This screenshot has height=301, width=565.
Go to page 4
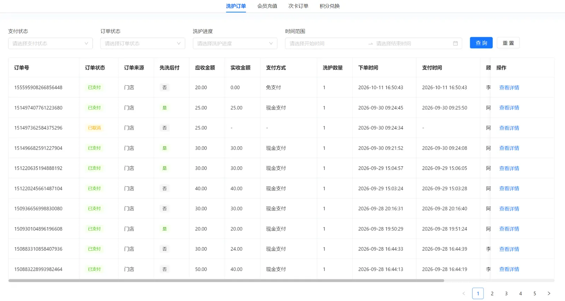tap(521, 293)
